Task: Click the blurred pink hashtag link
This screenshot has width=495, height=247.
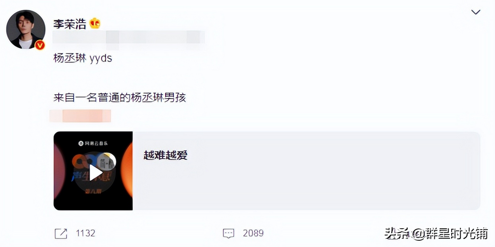Action: pyautogui.click(x=80, y=116)
